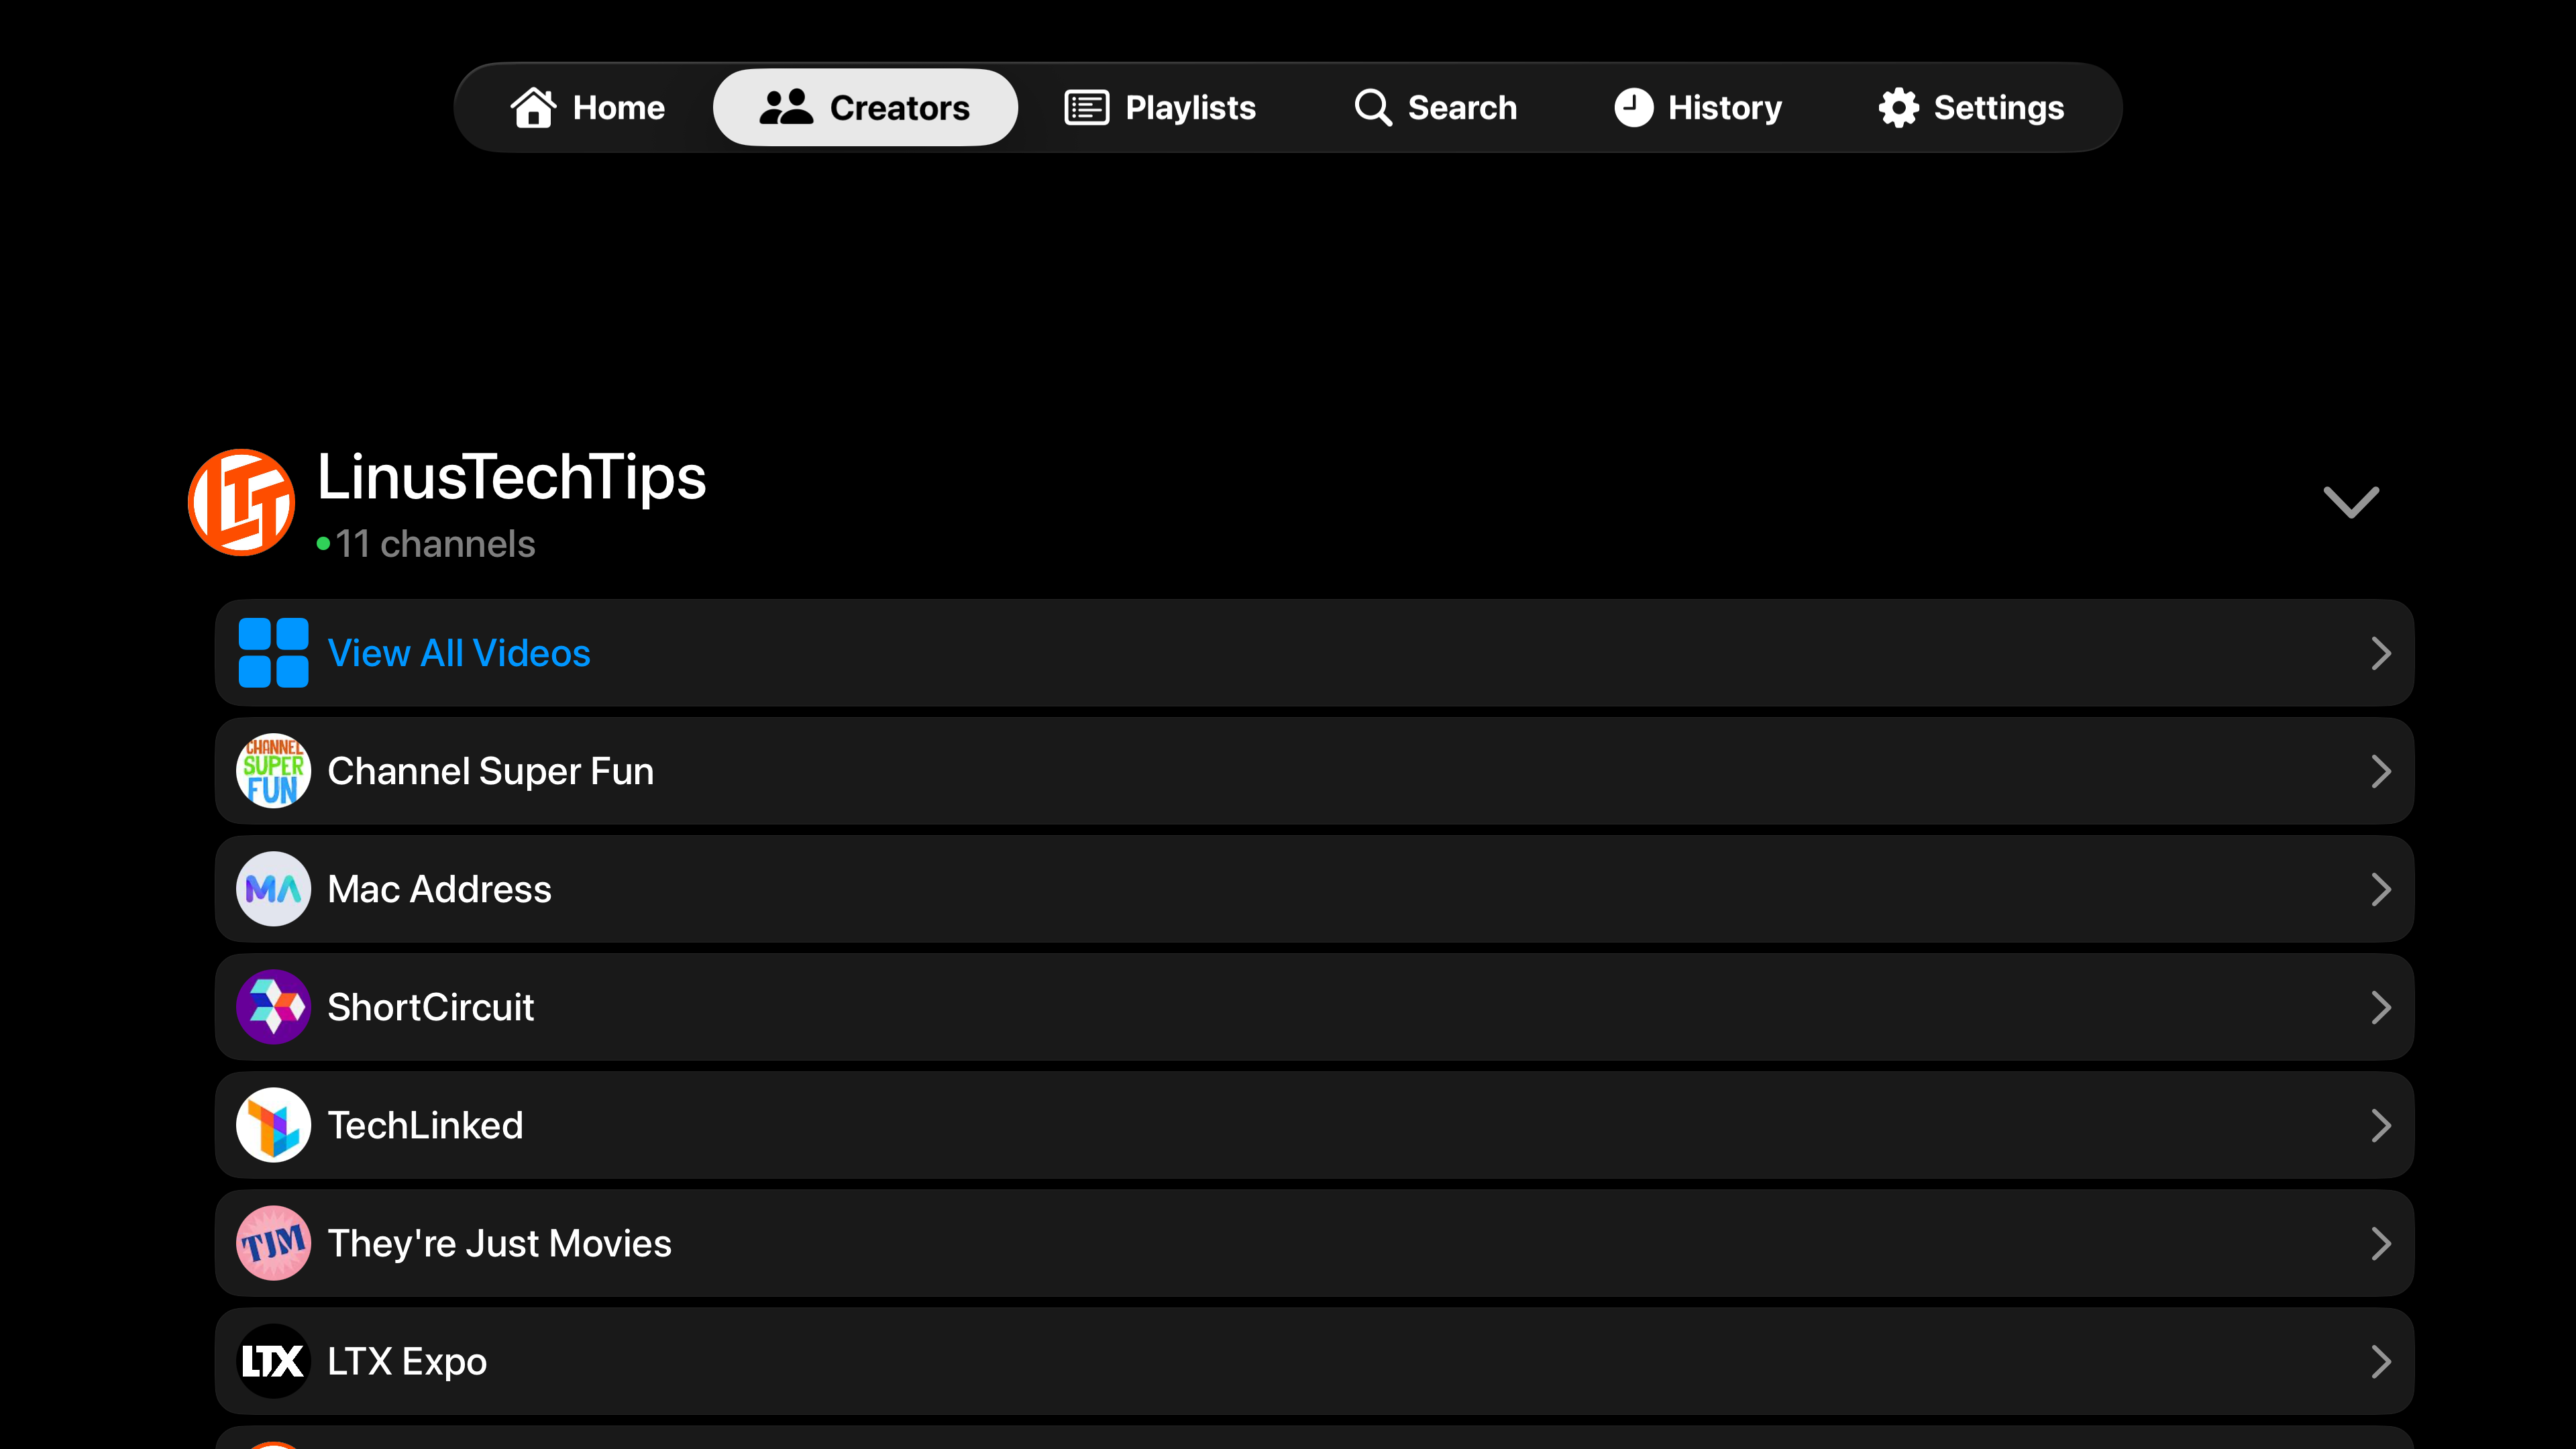Click the chevron on LTX Expo row

point(2381,1361)
